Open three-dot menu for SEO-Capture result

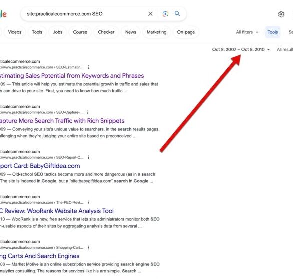(x=88, y=112)
